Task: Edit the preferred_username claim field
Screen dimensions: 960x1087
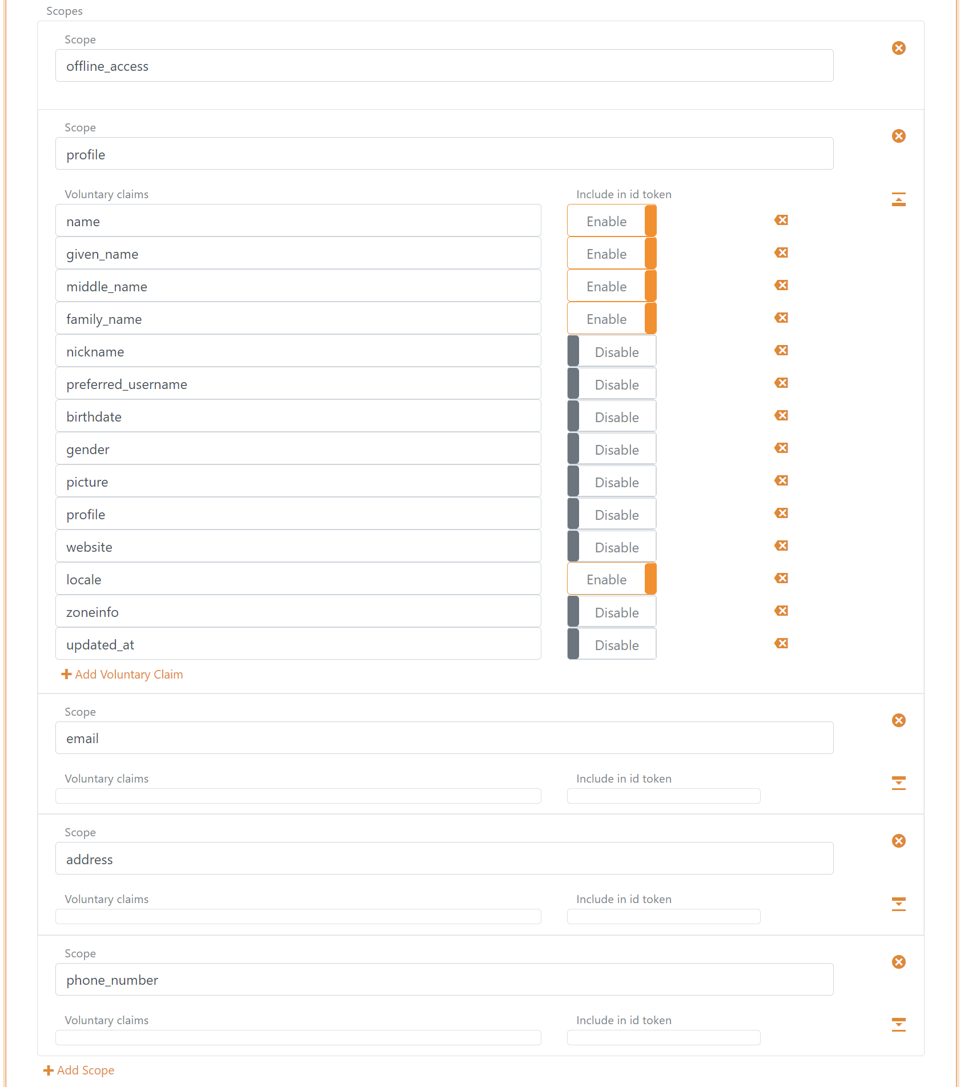Action: point(298,384)
